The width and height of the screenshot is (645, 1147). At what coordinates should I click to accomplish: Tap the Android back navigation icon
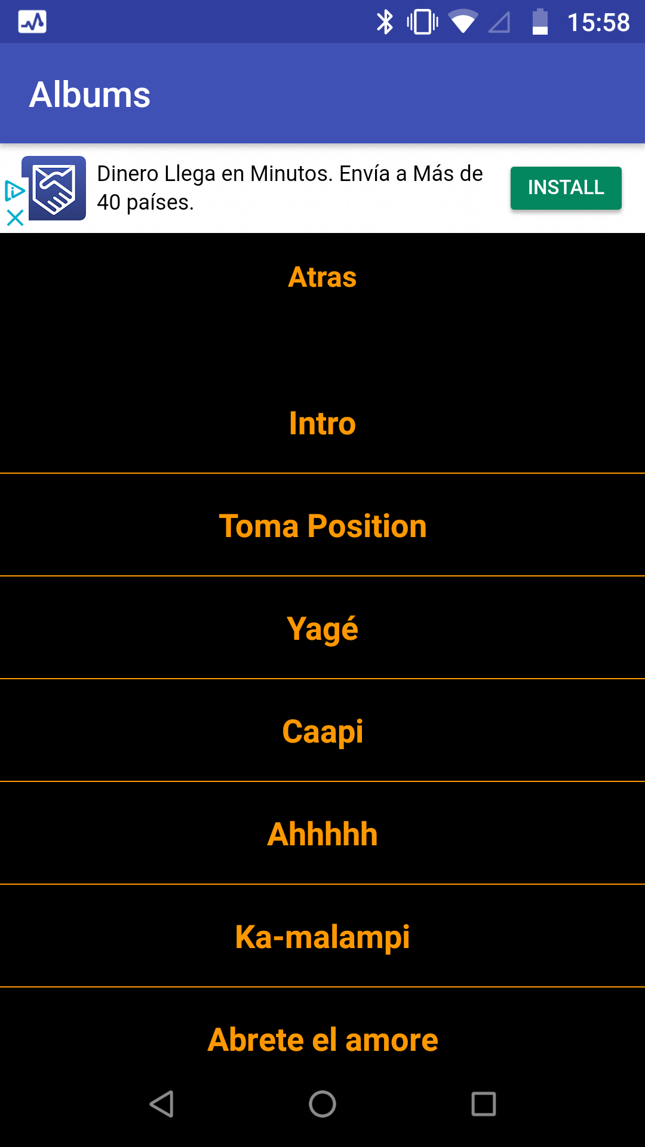click(x=161, y=1103)
